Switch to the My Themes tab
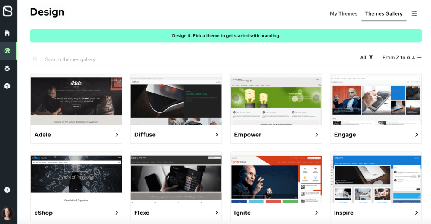 click(x=343, y=14)
